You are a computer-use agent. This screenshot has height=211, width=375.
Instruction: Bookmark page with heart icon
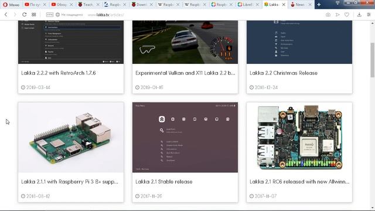(x=346, y=15)
